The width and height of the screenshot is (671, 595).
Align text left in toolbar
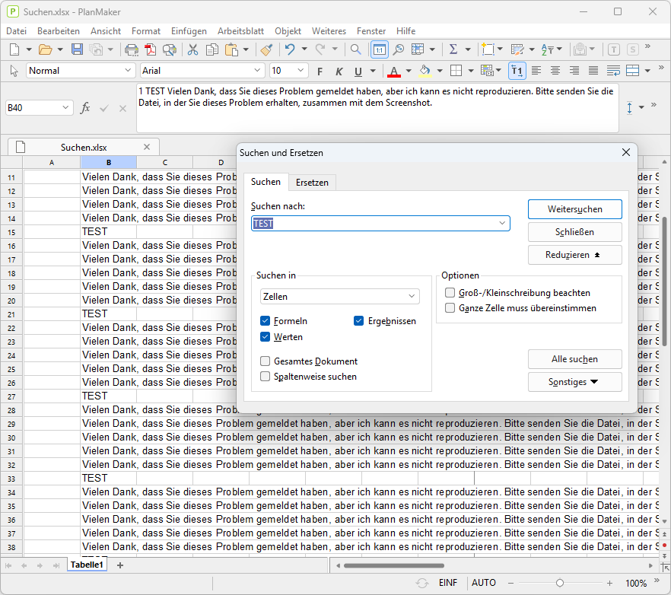(x=536, y=71)
